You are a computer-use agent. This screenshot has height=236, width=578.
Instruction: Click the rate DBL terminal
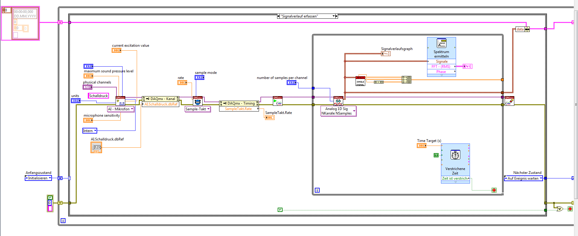tap(182, 83)
